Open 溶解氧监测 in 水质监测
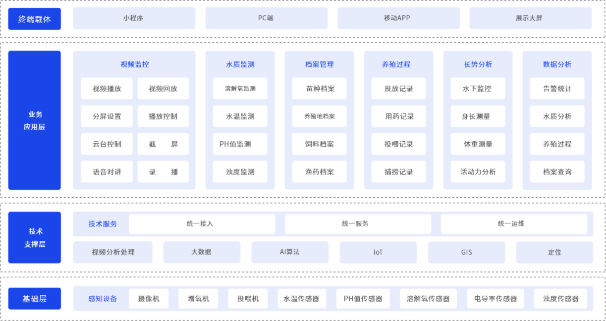The width and height of the screenshot is (606, 321). coord(240,89)
